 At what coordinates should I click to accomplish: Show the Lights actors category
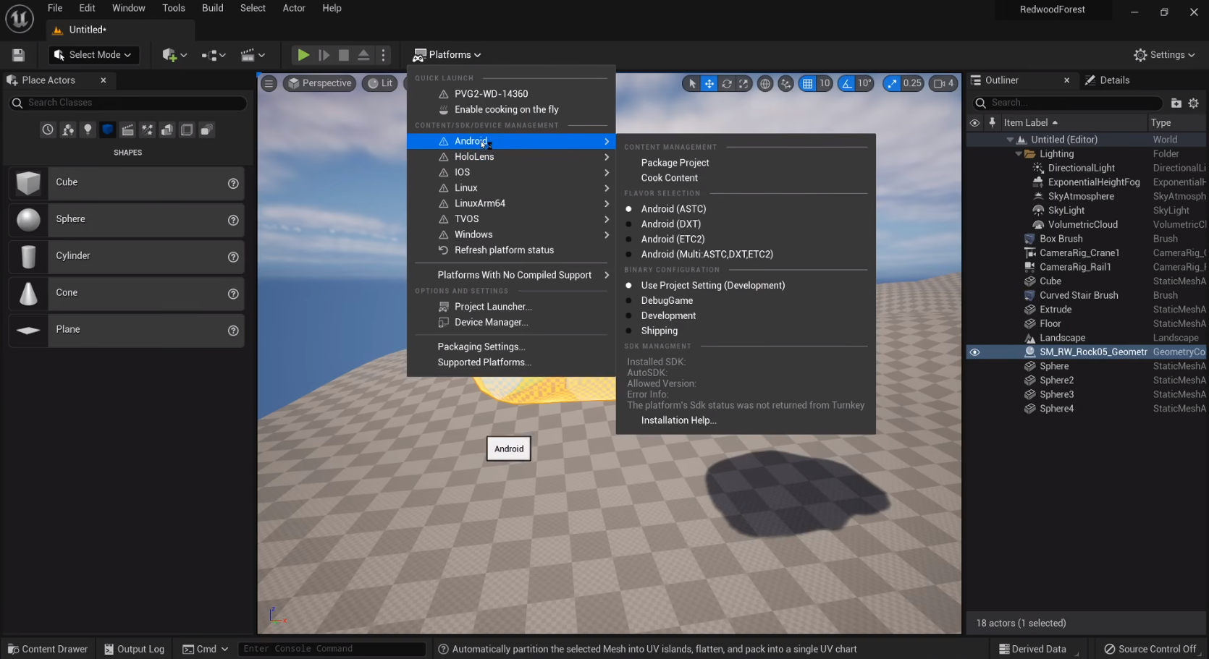pyautogui.click(x=88, y=130)
